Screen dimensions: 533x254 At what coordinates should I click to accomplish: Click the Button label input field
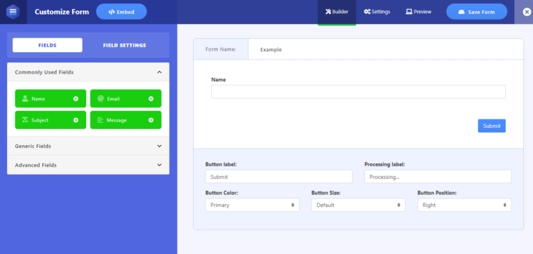coord(279,177)
